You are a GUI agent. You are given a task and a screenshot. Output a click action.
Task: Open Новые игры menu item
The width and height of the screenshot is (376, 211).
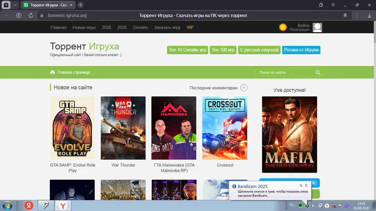coord(84,27)
